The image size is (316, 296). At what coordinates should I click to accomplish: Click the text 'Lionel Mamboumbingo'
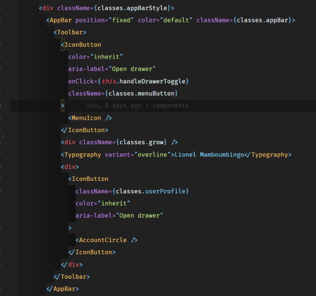pyautogui.click(x=209, y=155)
